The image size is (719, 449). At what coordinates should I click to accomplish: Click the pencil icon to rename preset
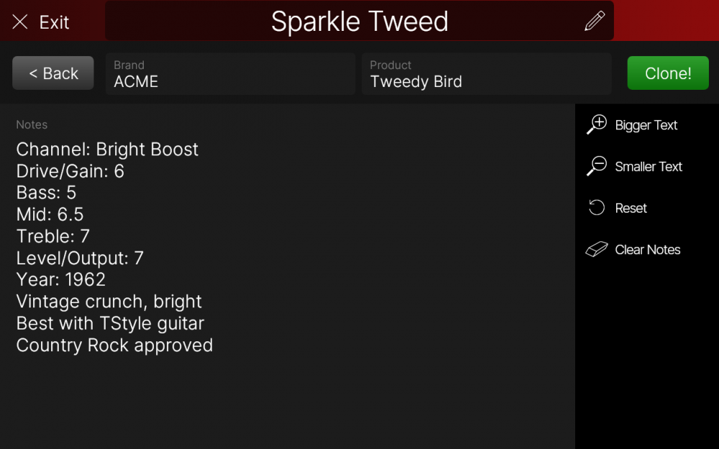595,22
